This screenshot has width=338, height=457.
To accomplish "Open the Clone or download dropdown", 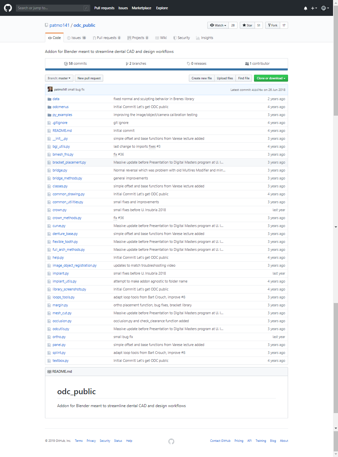I will pos(271,78).
